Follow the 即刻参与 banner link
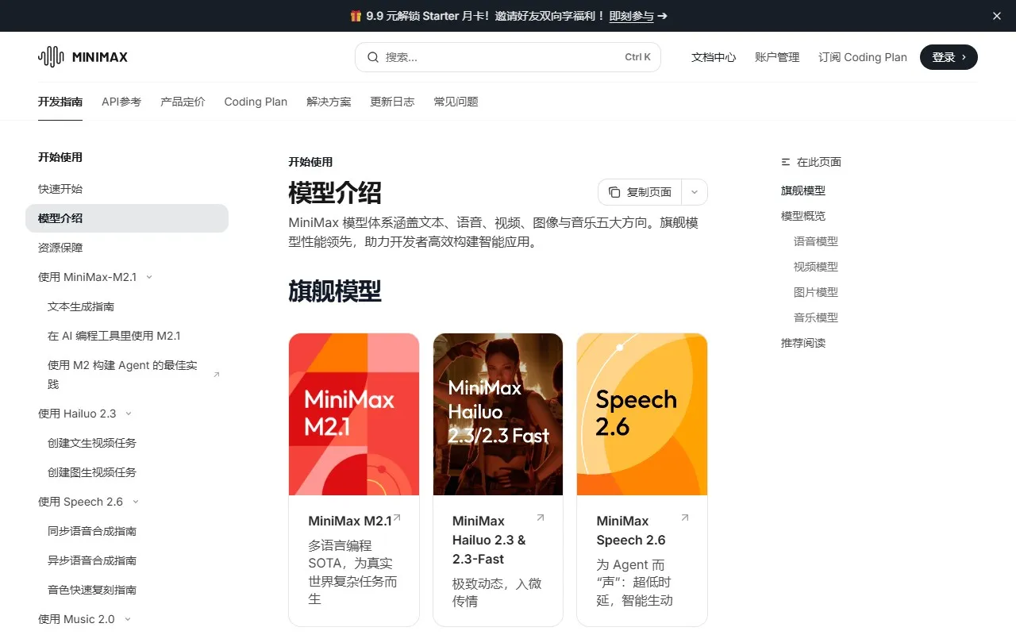 tap(632, 16)
